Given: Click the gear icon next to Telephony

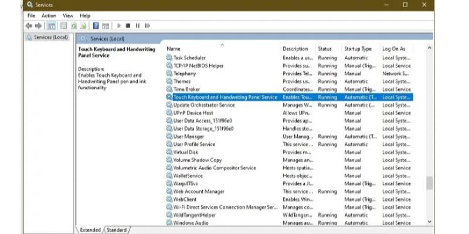Looking at the screenshot, I should coord(169,74).
